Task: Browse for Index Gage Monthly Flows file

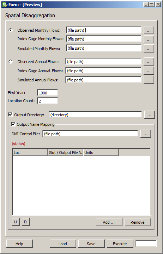Action: (x=149, y=39)
